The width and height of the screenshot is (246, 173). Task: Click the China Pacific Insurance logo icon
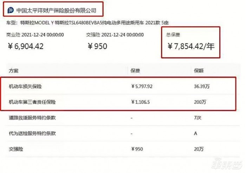pyautogui.click(x=11, y=11)
